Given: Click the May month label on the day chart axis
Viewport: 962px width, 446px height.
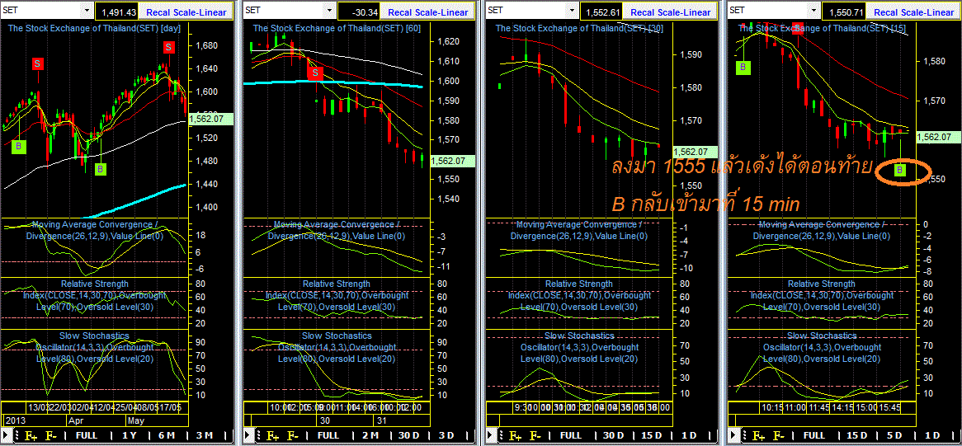Looking at the screenshot, I should [136, 421].
